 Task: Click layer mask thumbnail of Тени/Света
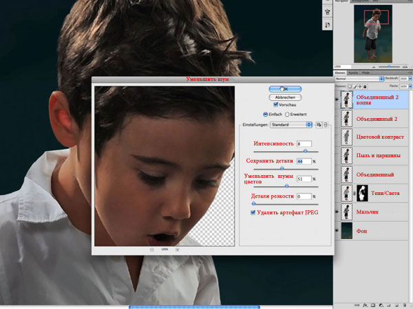(x=362, y=193)
